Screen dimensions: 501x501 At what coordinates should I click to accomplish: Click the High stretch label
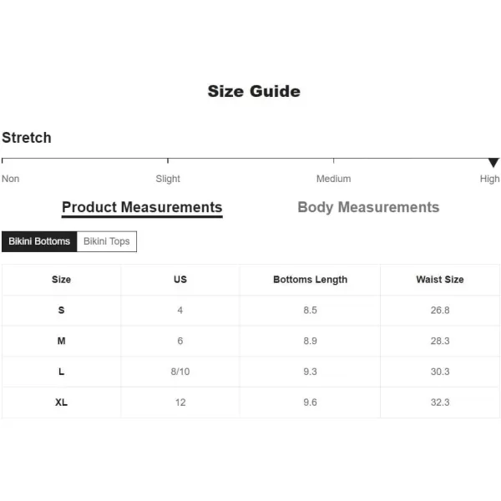coord(489,179)
